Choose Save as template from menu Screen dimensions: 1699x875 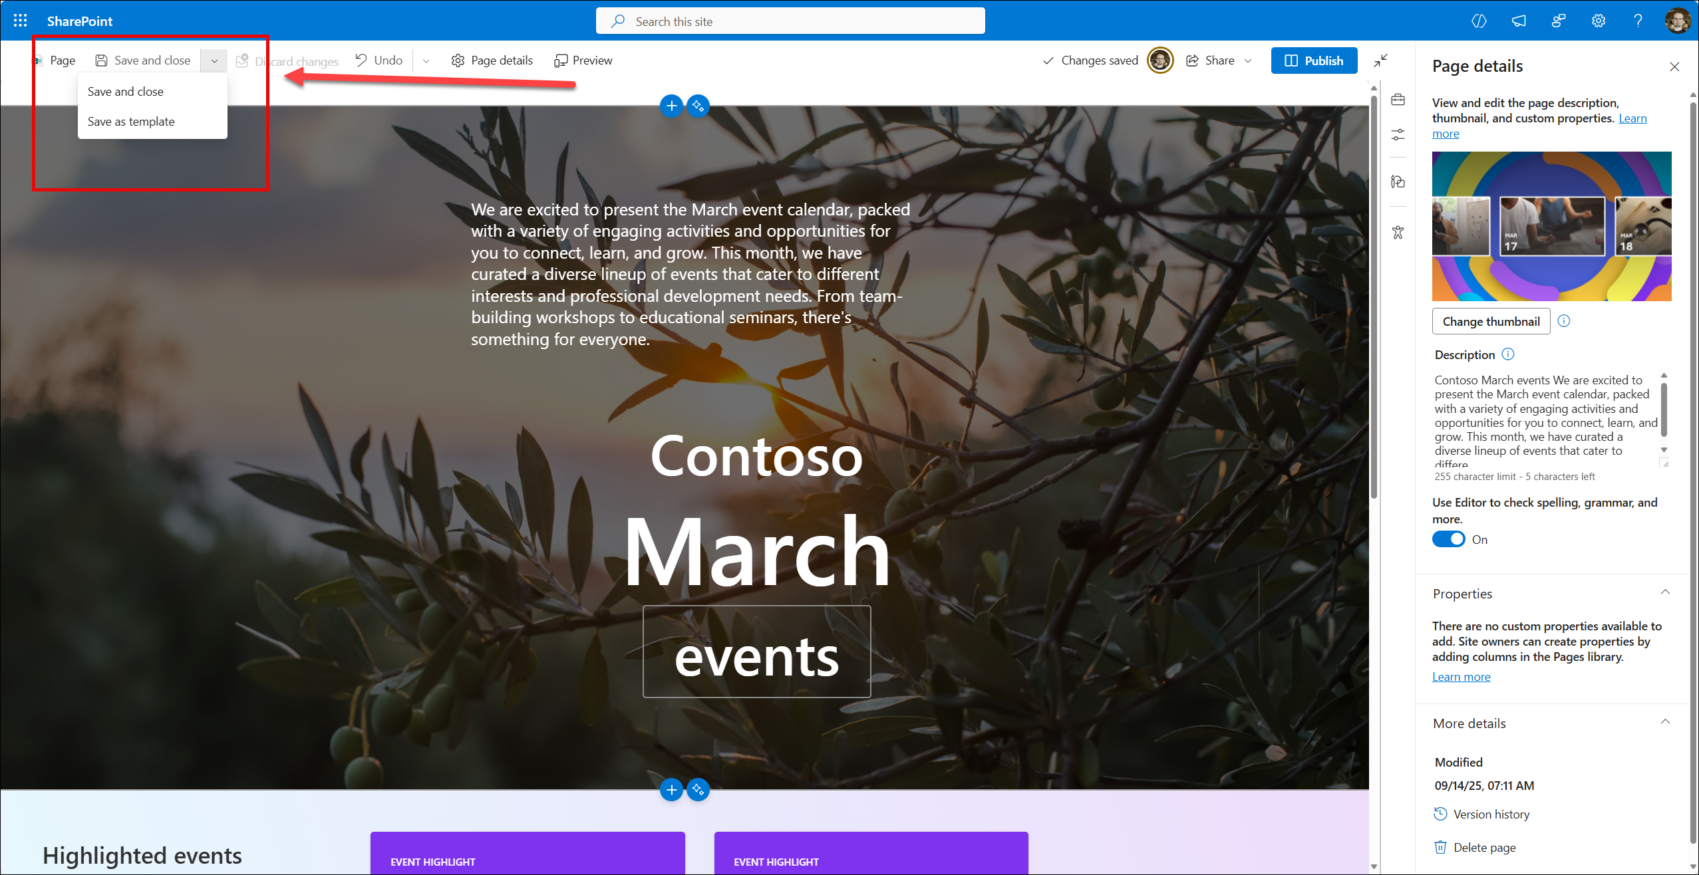[131, 122]
